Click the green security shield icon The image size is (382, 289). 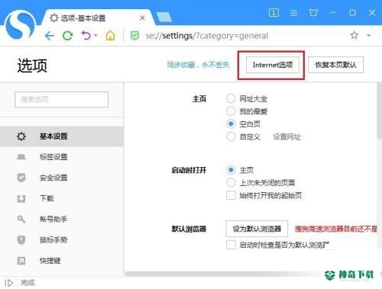coord(134,36)
